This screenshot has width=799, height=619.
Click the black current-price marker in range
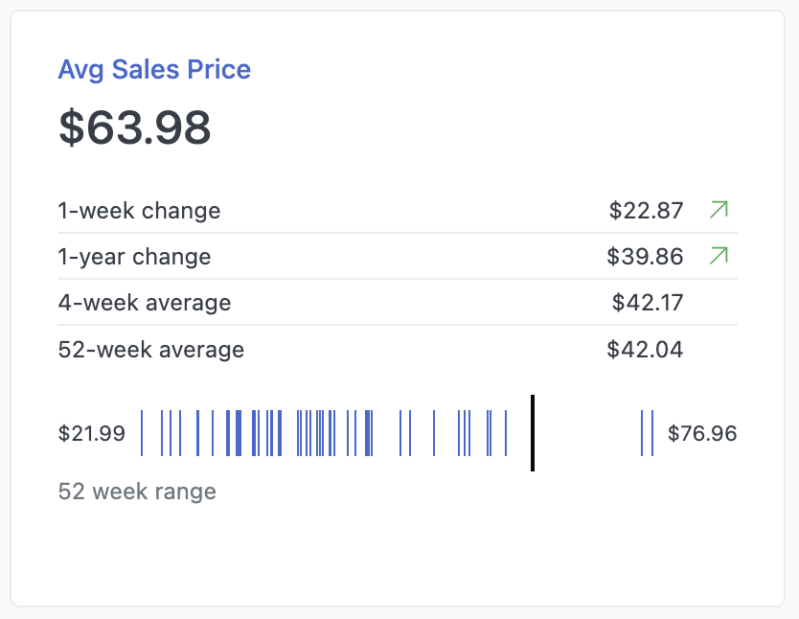[532, 433]
